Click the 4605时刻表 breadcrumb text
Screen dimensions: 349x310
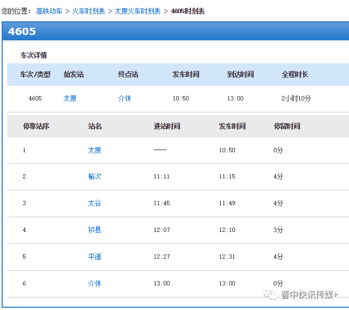point(188,11)
